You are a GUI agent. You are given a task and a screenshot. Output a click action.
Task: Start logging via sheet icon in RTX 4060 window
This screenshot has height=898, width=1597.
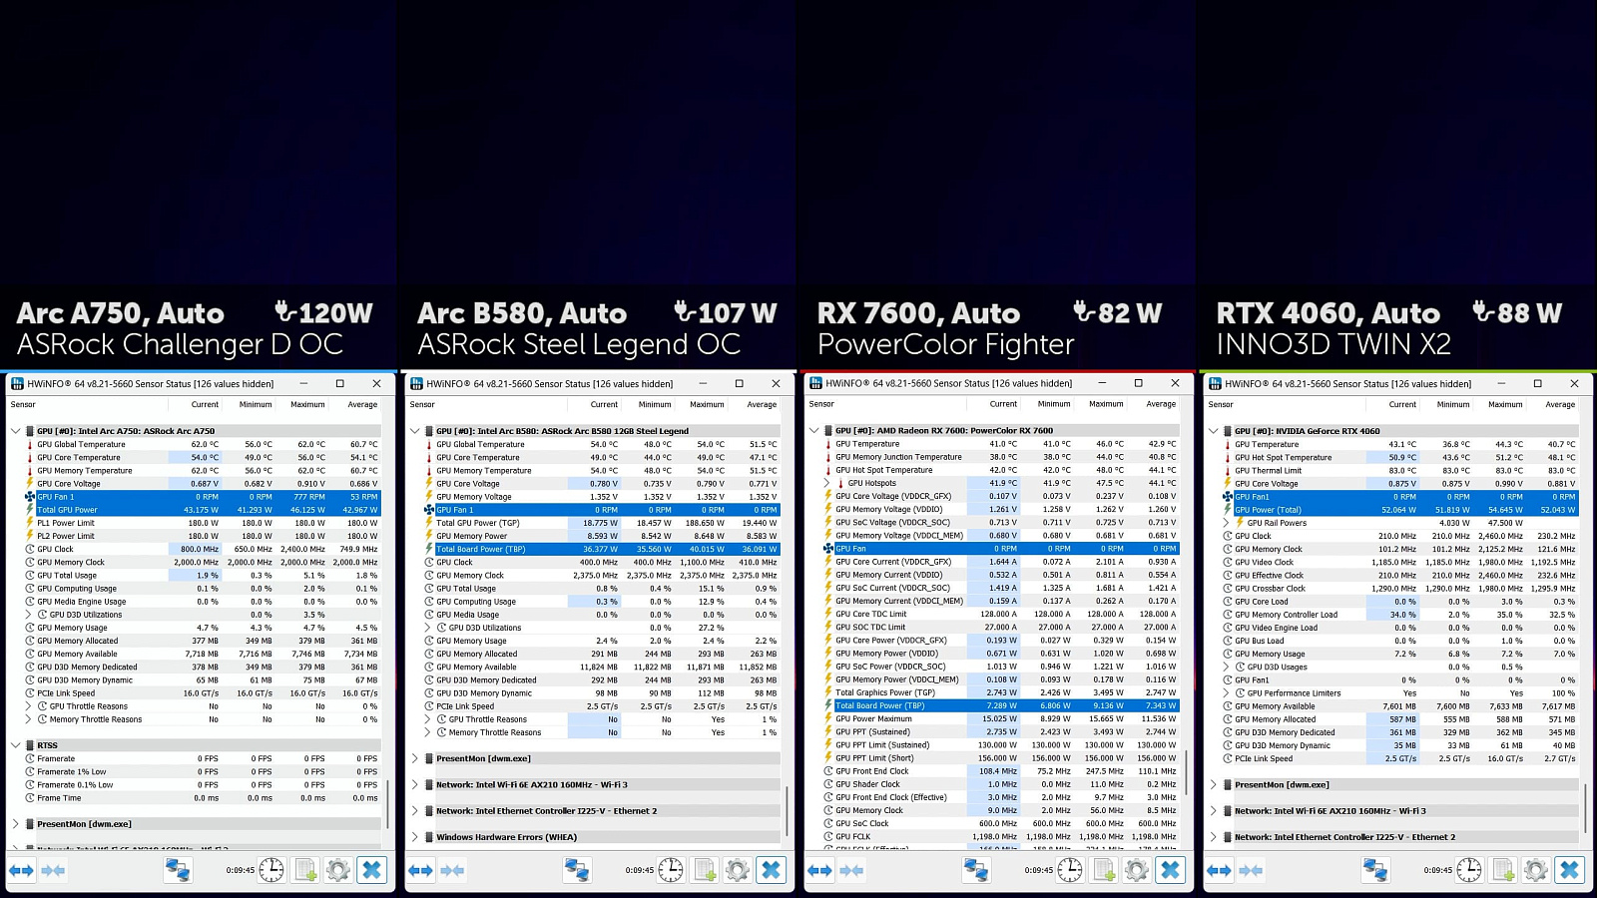1503,870
